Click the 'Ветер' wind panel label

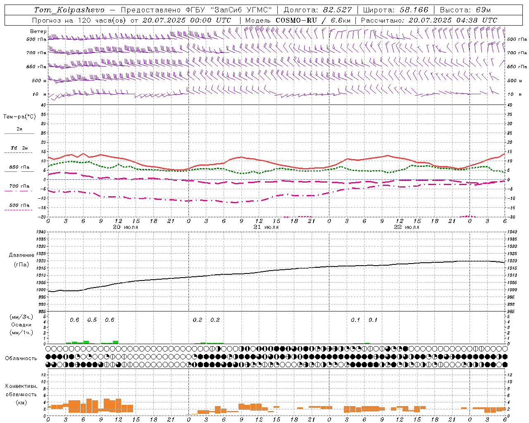[x=38, y=31]
